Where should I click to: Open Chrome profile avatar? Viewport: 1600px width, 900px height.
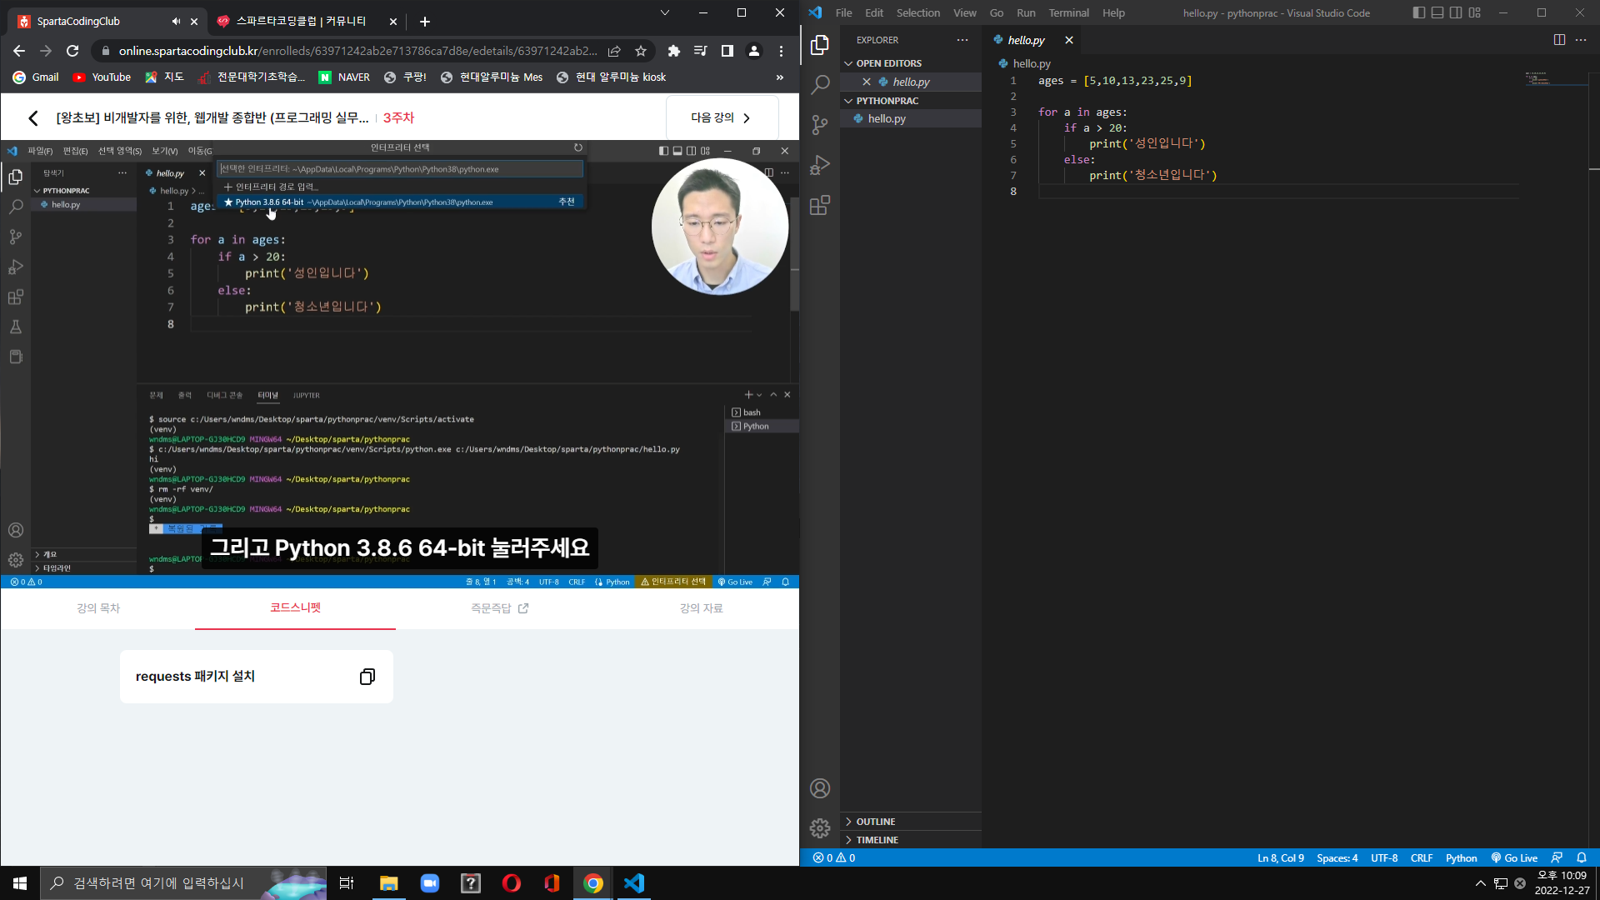point(754,51)
